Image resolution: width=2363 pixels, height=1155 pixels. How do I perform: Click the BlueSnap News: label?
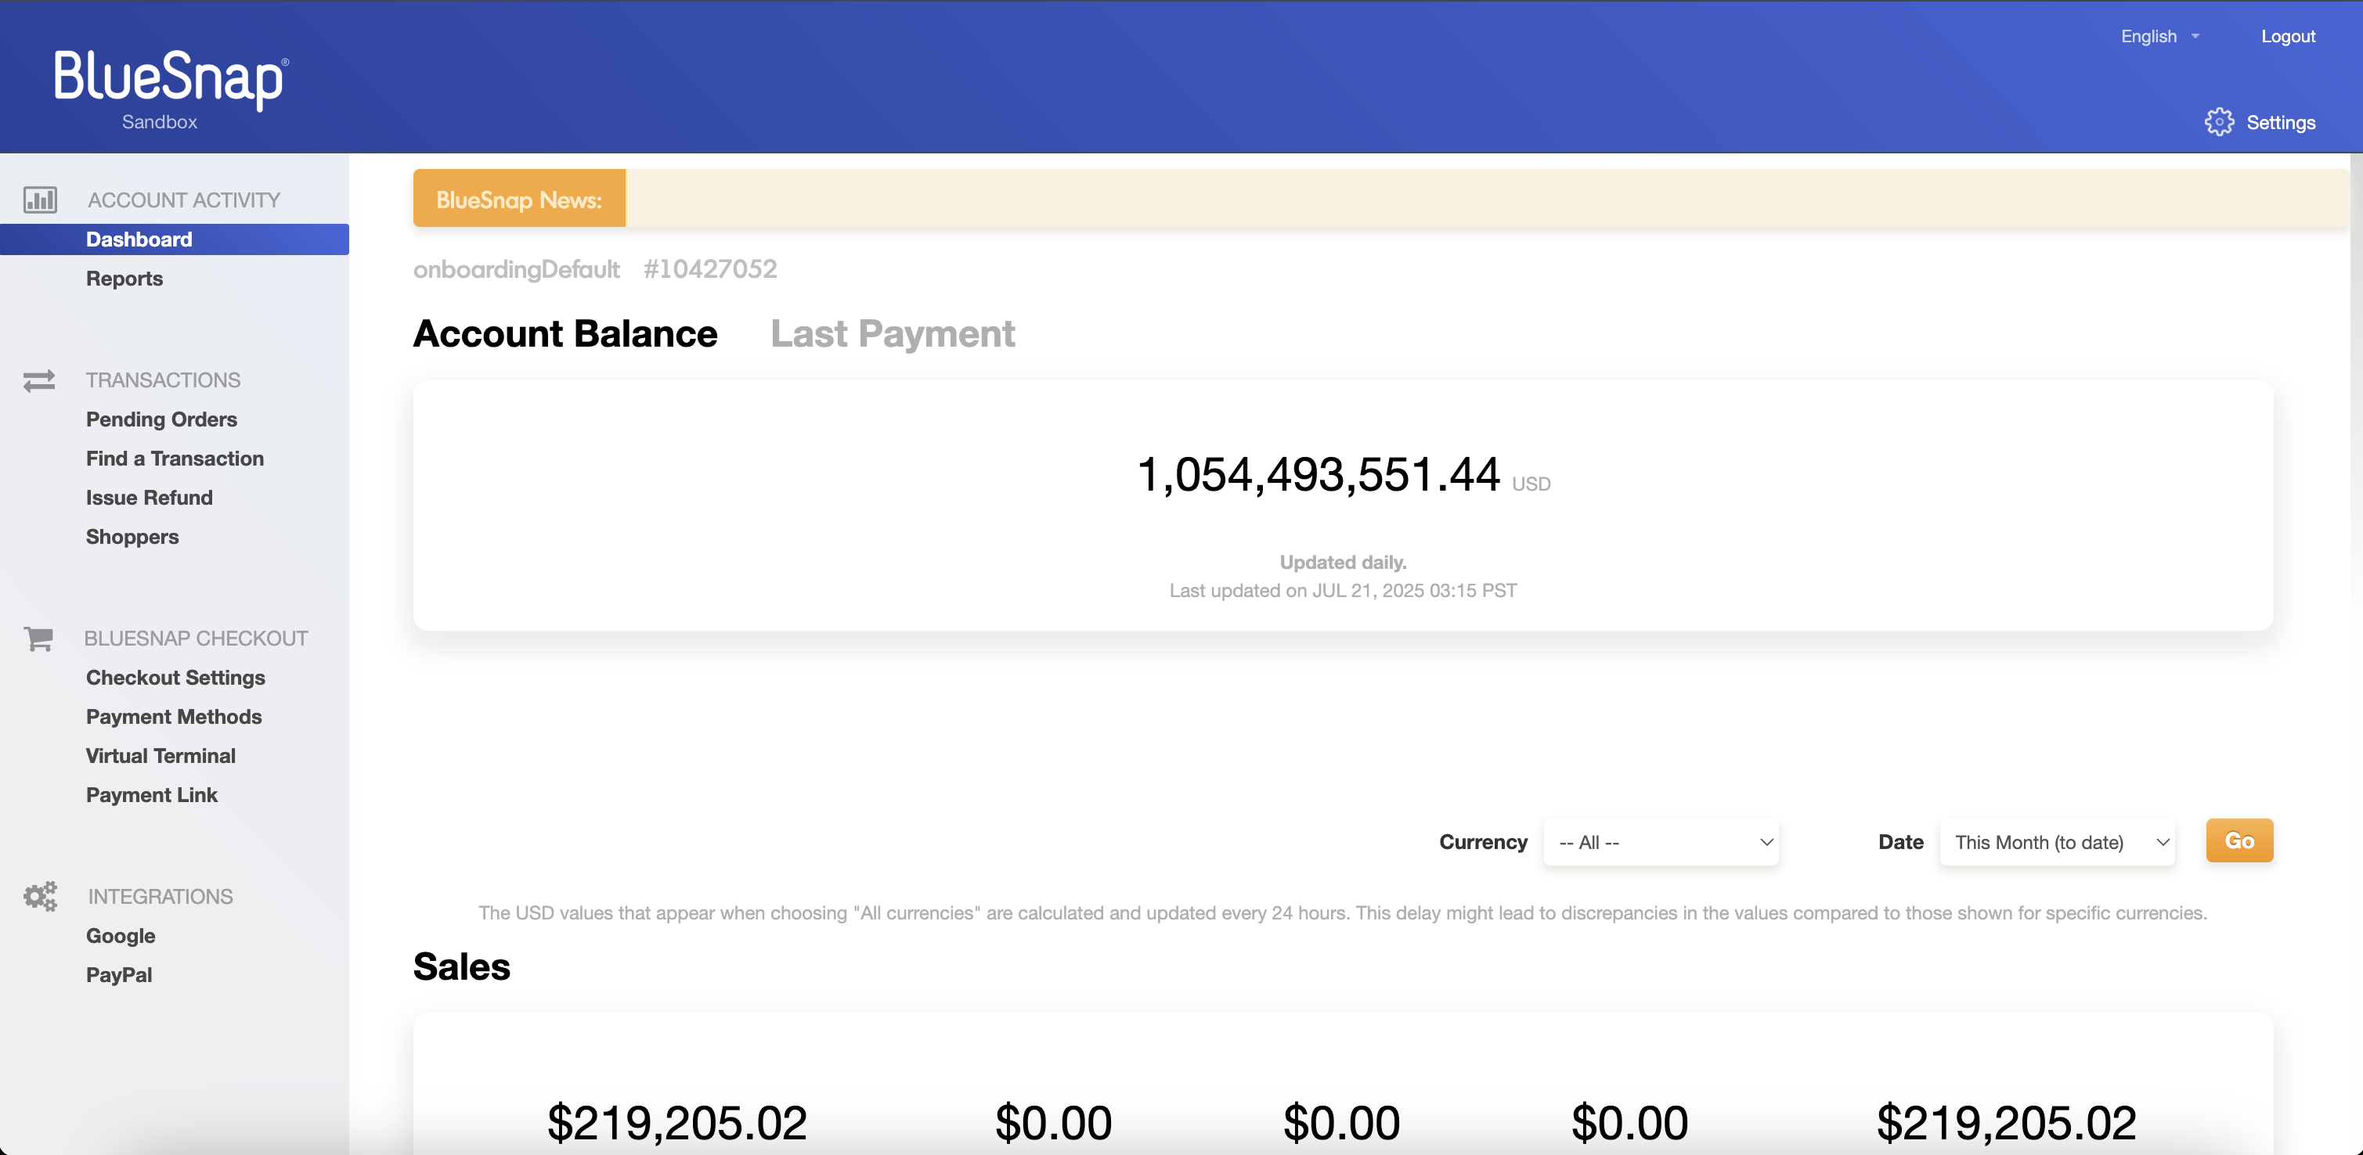pyautogui.click(x=519, y=199)
